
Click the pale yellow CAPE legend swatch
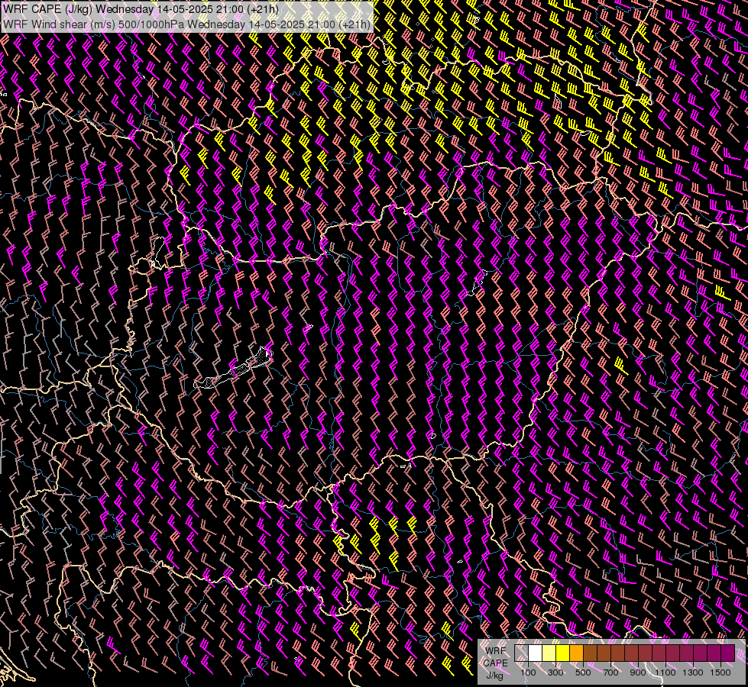pyautogui.click(x=549, y=653)
